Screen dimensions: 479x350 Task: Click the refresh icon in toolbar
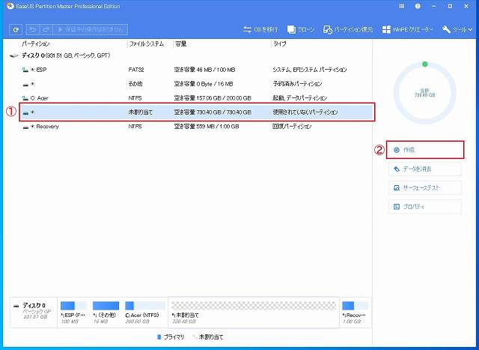click(16, 30)
